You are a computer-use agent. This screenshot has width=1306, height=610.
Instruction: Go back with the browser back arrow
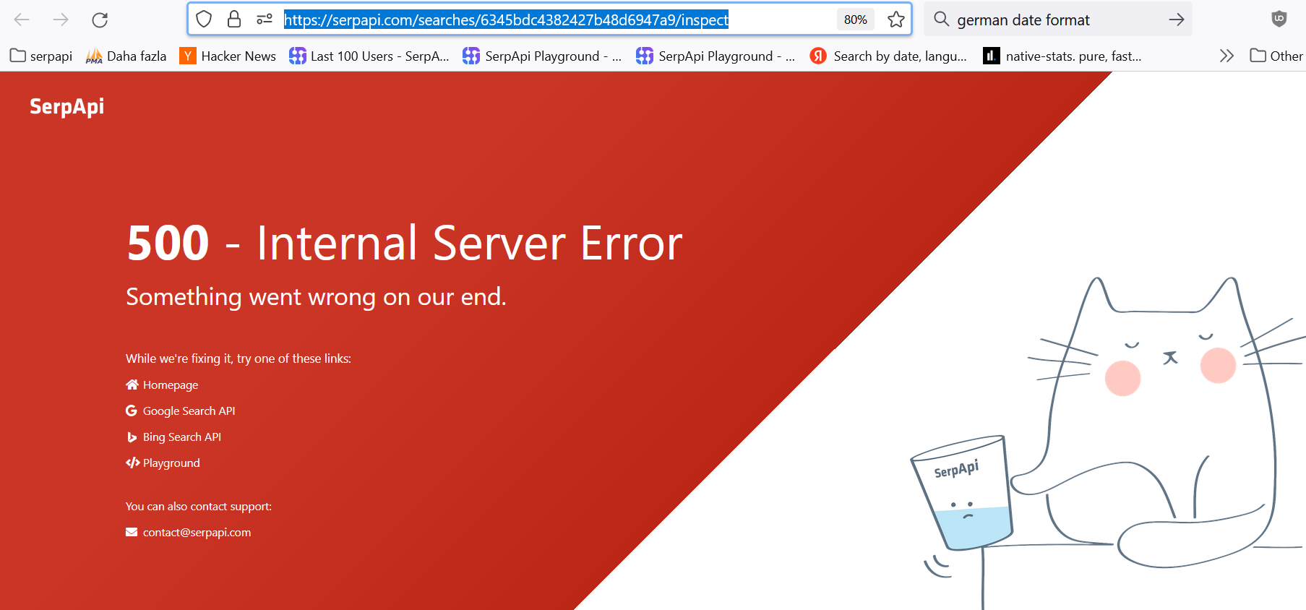point(22,20)
